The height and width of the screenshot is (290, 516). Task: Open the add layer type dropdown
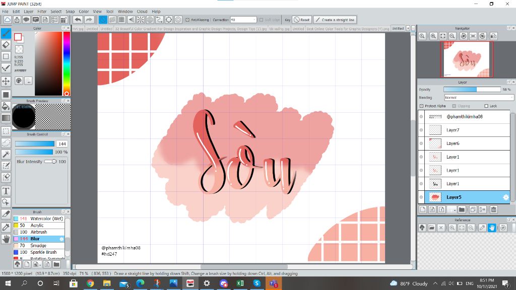tap(452, 209)
